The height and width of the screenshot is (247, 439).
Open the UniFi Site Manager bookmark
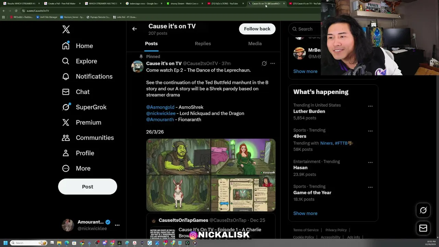47,17
